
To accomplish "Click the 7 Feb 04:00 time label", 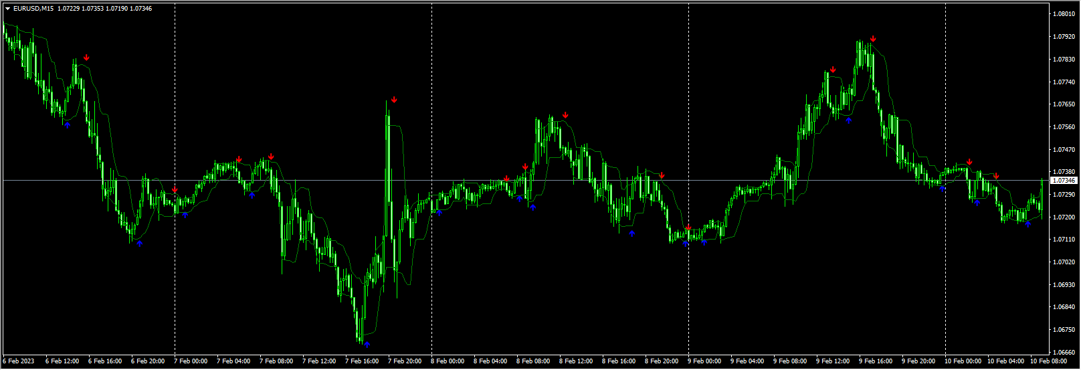I will point(233,361).
